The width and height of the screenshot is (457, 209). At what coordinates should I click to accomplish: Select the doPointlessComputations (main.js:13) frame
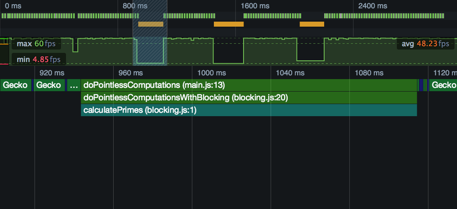[249, 85]
